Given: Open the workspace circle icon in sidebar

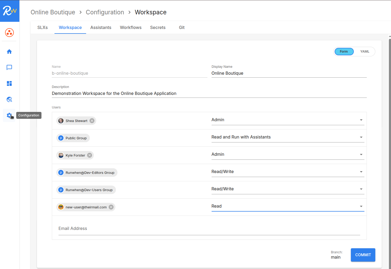Looking at the screenshot, I should coord(9,33).
